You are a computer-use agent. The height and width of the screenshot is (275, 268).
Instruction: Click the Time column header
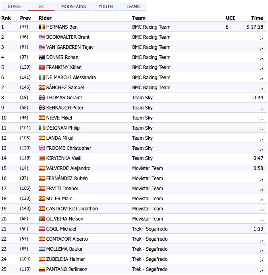[257, 18]
